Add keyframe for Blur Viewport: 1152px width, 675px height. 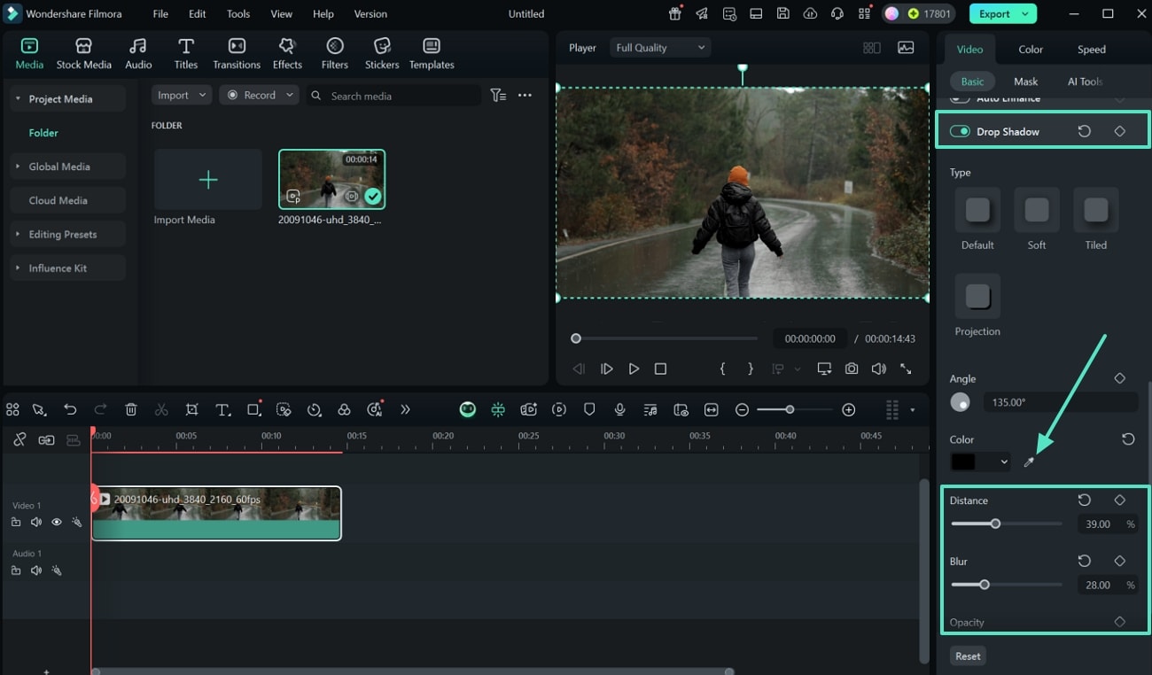[1119, 561]
